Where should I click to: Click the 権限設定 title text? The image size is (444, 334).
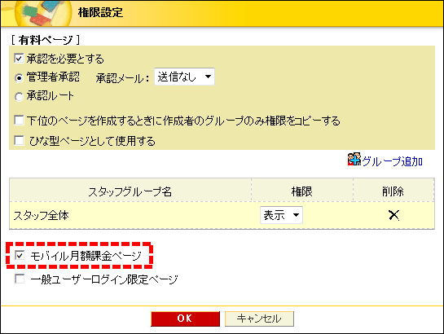[x=100, y=13]
